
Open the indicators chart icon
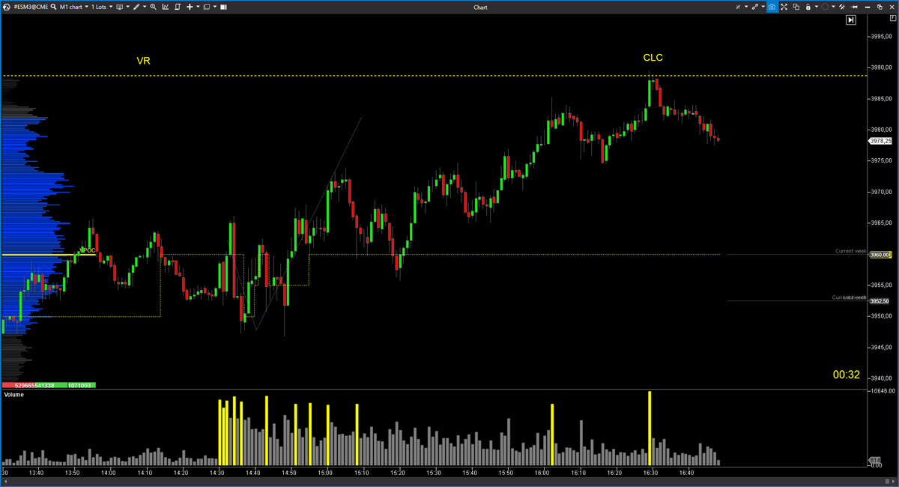(165, 7)
